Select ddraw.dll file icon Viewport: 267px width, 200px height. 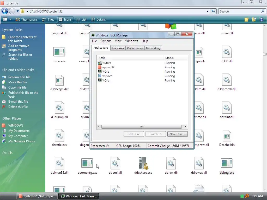pos(171,164)
